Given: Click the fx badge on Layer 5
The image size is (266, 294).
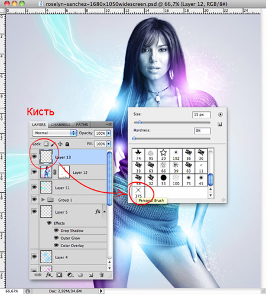Looking at the screenshot, I should (x=98, y=212).
